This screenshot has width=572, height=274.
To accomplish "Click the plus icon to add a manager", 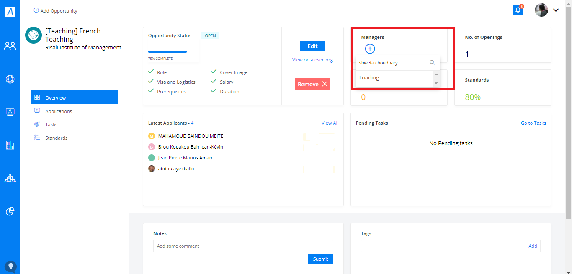I will (x=370, y=49).
